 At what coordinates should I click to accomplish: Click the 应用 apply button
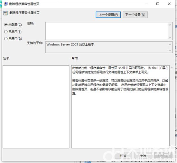pos(163,155)
